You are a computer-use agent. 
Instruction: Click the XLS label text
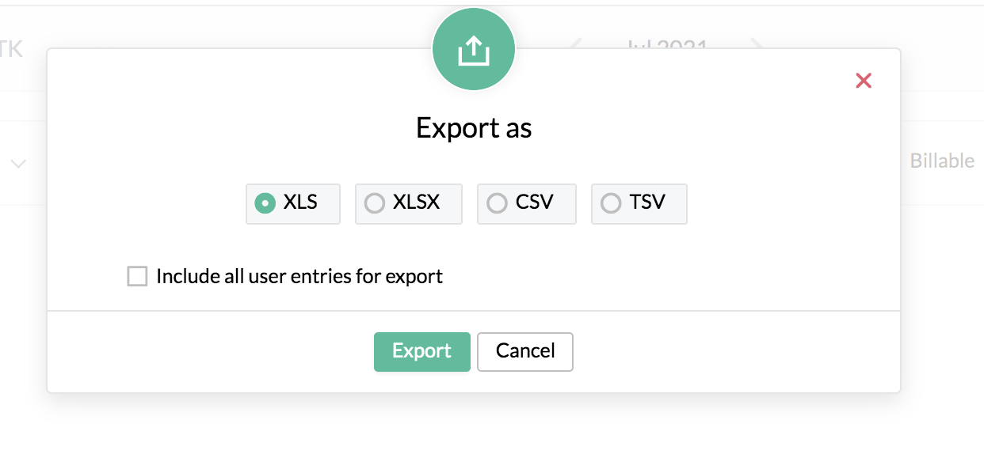[x=300, y=202]
